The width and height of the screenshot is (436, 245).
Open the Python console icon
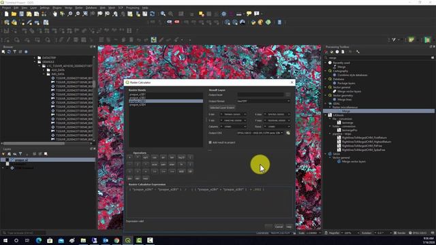(x=253, y=22)
